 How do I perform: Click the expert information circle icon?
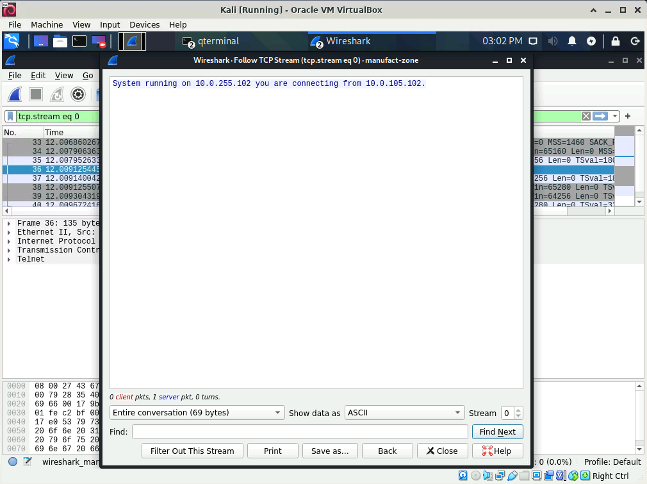click(x=13, y=462)
